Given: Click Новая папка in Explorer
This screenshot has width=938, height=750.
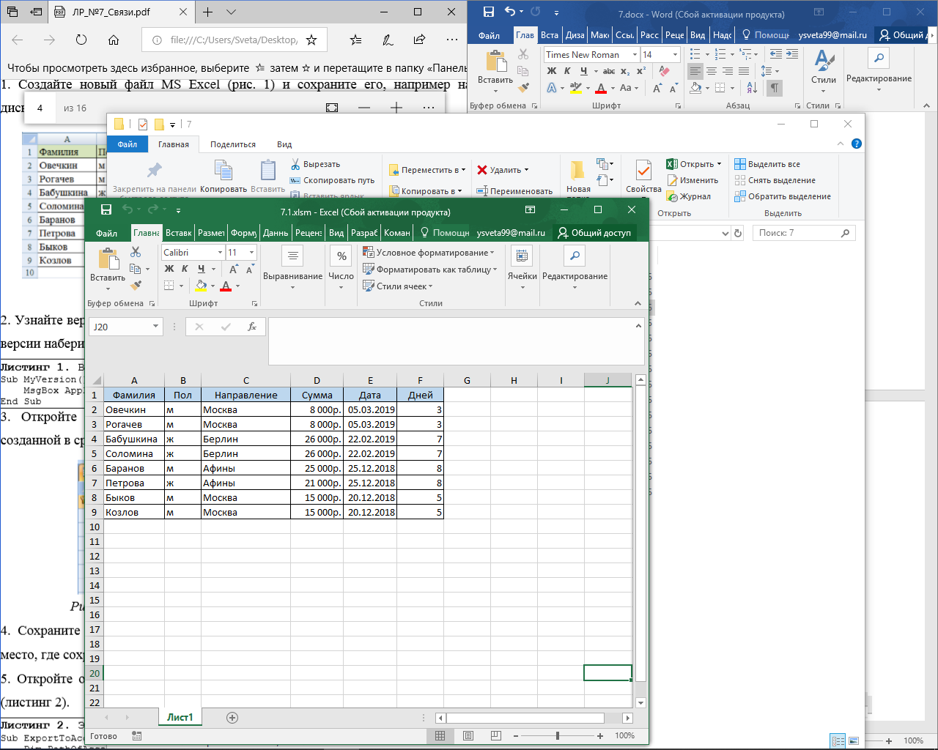Looking at the screenshot, I should [x=578, y=179].
